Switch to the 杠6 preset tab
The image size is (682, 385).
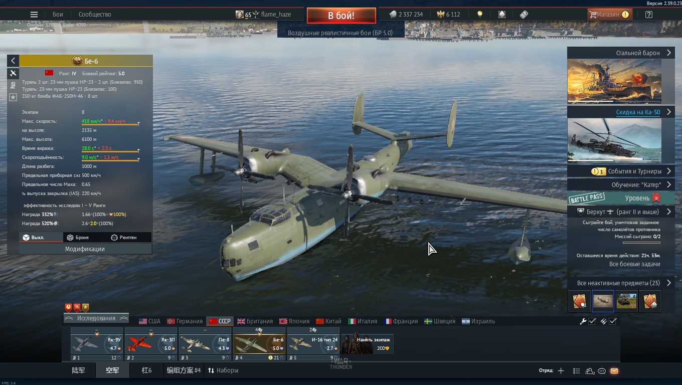pyautogui.click(x=146, y=370)
